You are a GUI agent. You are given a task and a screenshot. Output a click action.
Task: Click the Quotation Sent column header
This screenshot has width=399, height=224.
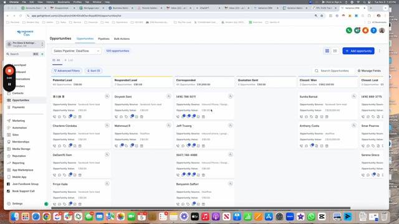coord(266,82)
